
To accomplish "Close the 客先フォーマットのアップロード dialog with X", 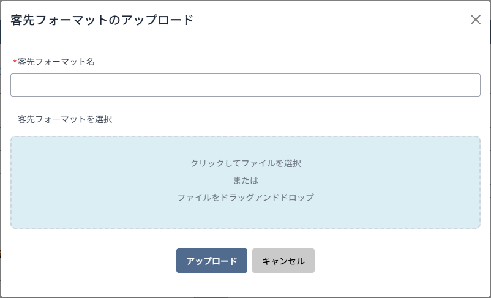I will click(476, 20).
